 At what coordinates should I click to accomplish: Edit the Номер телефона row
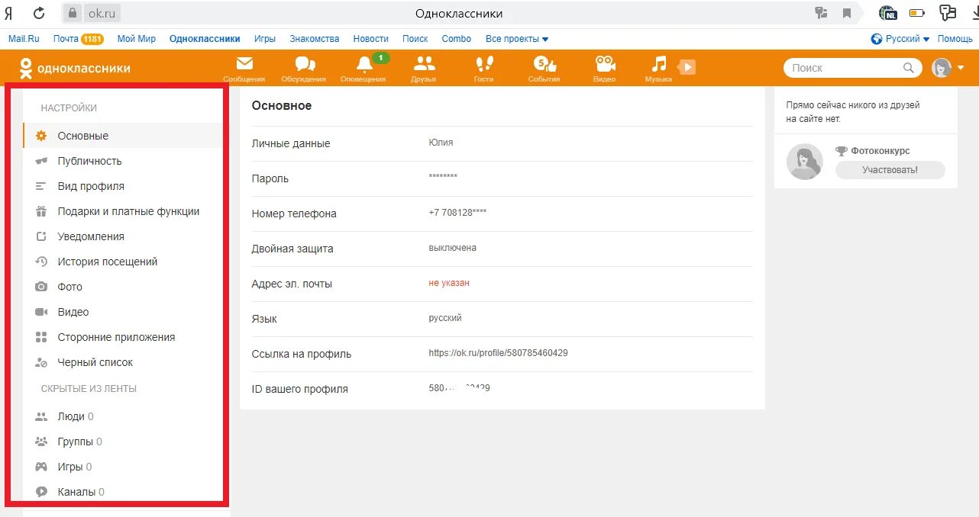click(502, 214)
